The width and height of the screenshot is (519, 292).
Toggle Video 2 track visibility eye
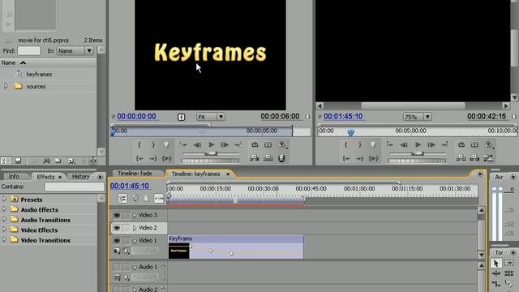coord(117,228)
